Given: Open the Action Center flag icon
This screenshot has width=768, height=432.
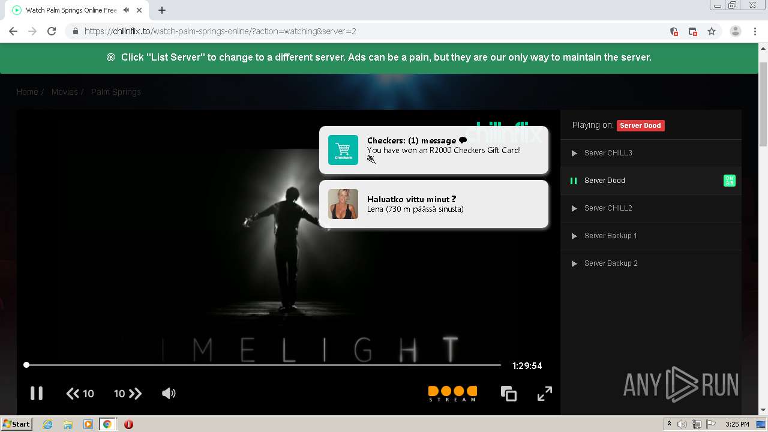Looking at the screenshot, I should [710, 424].
